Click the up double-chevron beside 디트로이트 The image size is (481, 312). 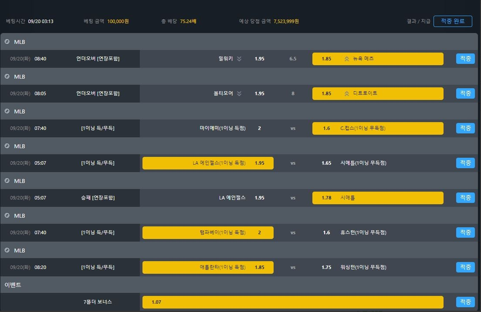tap(347, 93)
